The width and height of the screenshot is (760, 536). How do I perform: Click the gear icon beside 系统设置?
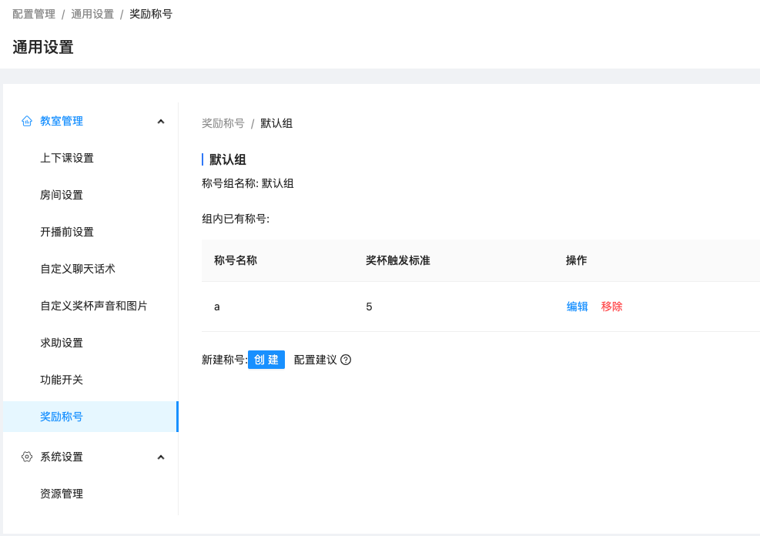pos(25,457)
